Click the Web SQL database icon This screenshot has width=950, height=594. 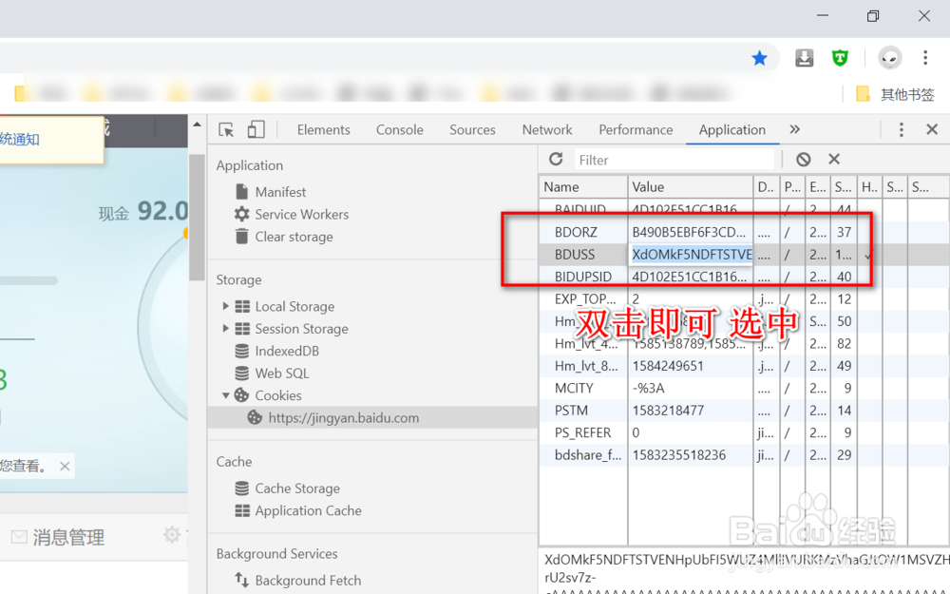coord(241,373)
